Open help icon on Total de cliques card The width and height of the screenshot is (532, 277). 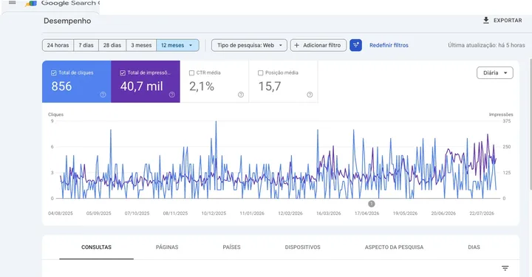(103, 95)
